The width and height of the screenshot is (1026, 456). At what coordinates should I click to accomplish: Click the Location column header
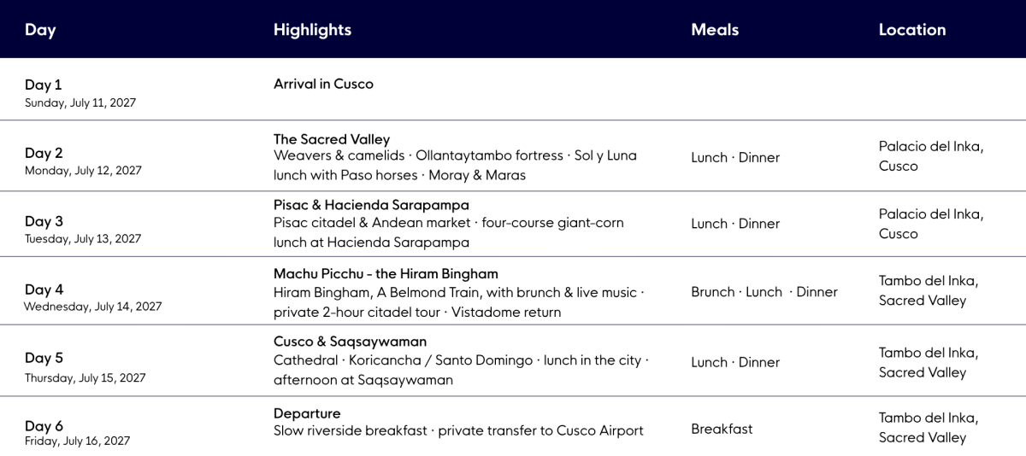click(x=912, y=30)
